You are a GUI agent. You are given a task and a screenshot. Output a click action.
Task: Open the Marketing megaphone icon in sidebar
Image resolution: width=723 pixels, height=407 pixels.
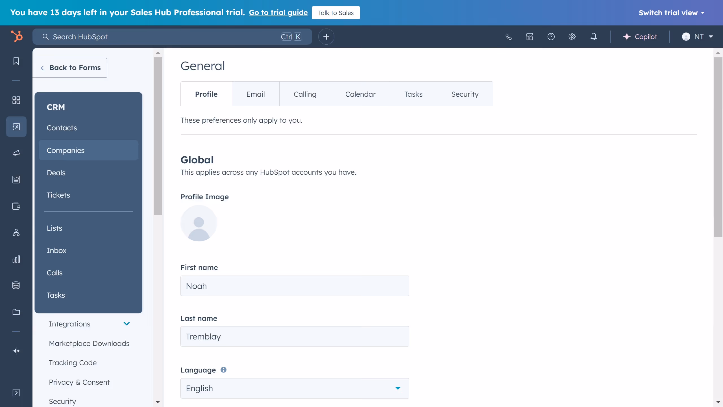[x=16, y=153]
